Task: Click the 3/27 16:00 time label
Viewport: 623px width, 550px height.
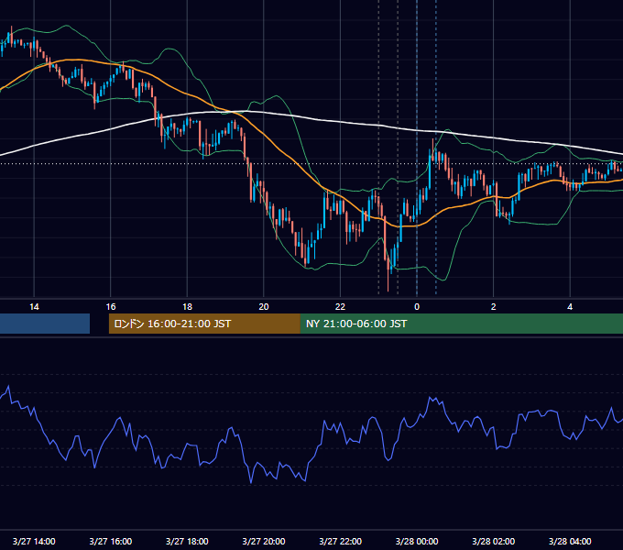Action: tap(111, 541)
